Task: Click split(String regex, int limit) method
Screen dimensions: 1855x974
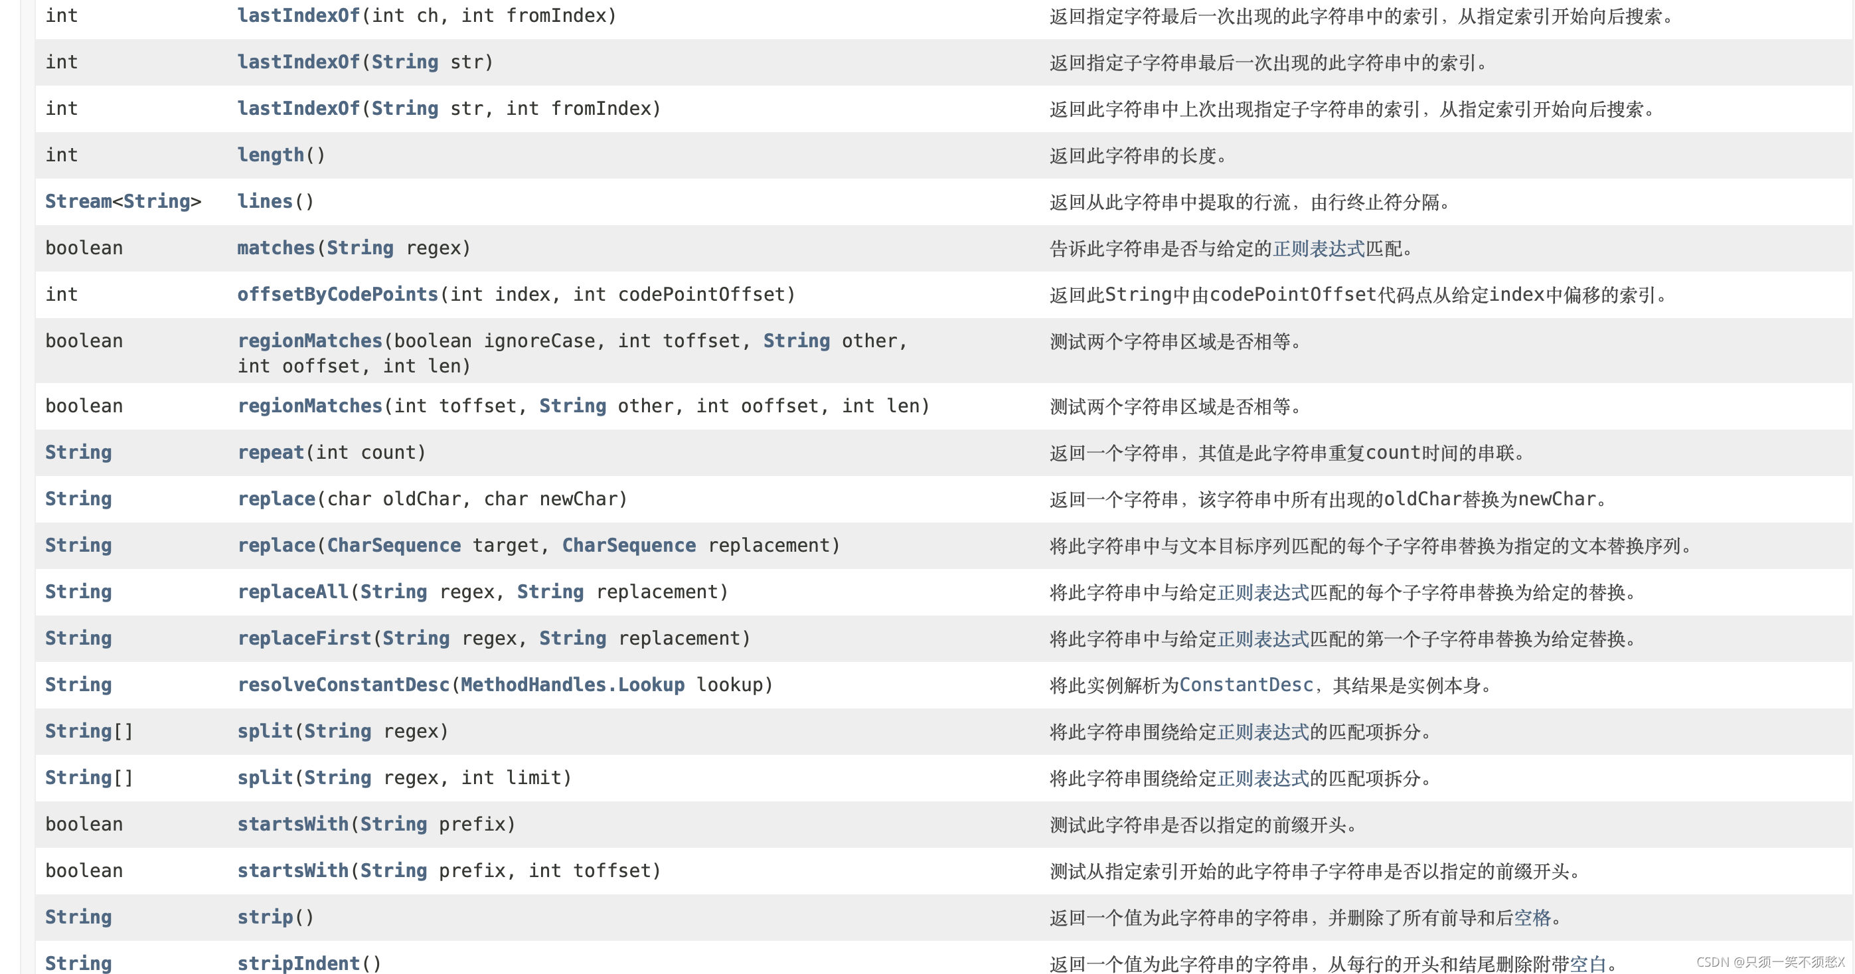Action: (264, 777)
